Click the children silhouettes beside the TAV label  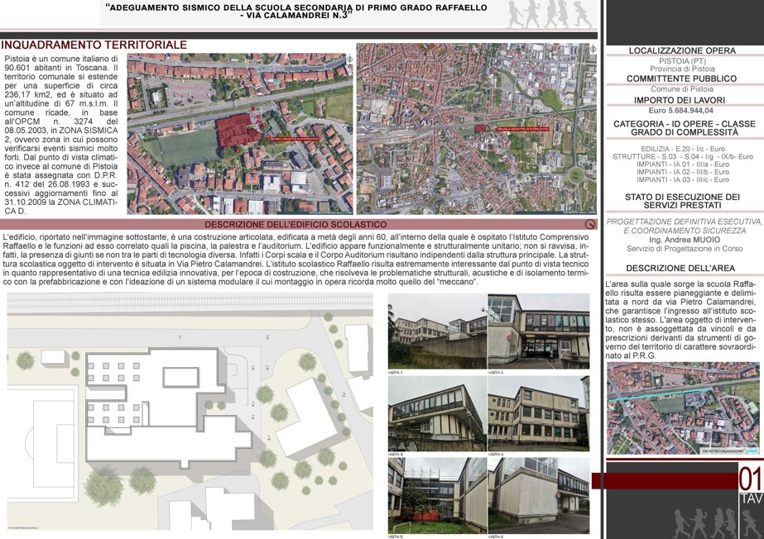click(x=717, y=523)
